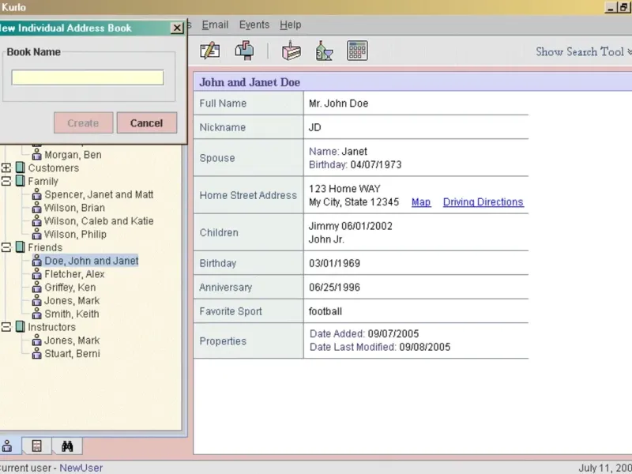
Task: Click the Customers book icon
Action: (x=21, y=167)
